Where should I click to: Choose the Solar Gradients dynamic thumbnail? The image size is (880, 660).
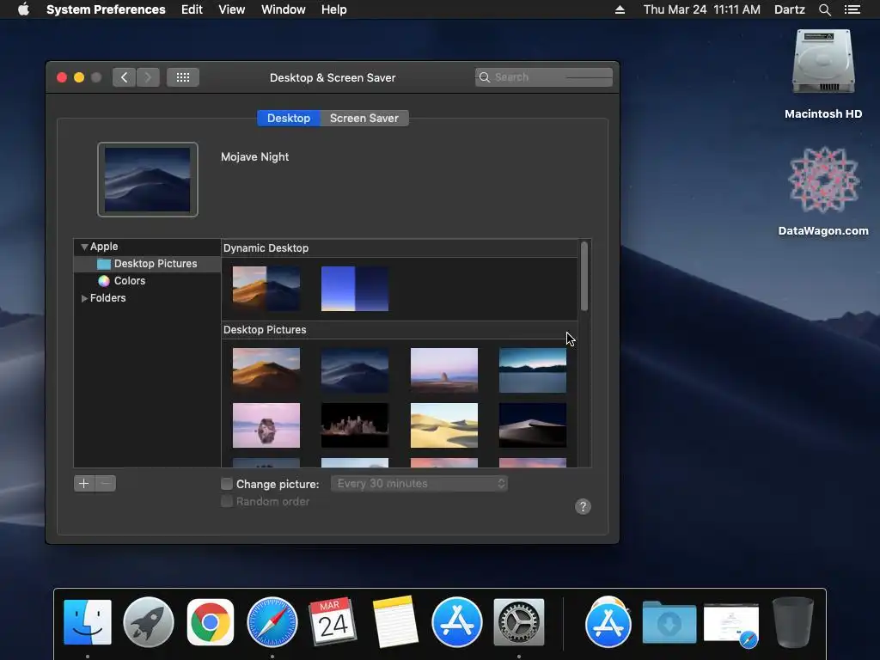[x=355, y=289]
